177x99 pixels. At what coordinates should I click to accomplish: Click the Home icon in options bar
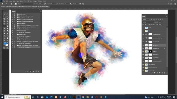click(2, 4)
